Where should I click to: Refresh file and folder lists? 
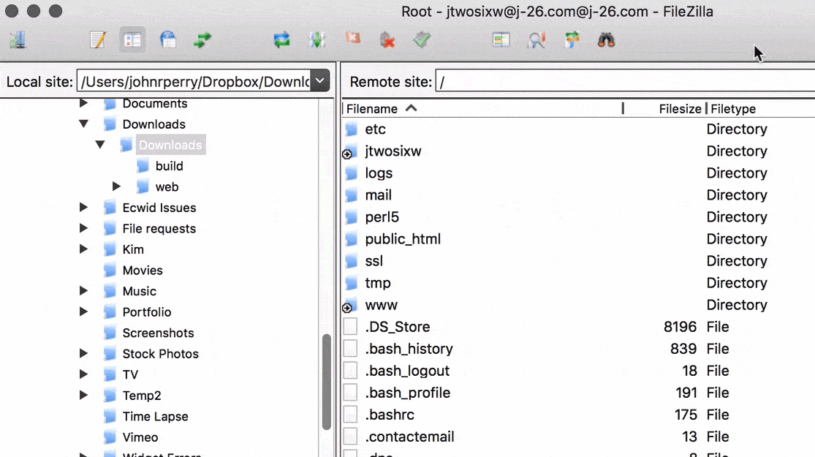click(281, 39)
